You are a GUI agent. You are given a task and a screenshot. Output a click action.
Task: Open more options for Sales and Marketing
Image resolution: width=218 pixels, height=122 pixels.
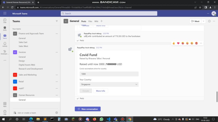pyautogui.click(x=57, y=75)
